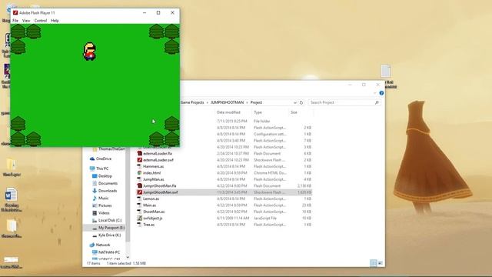Click the Main.as file icon

pyautogui.click(x=140, y=205)
